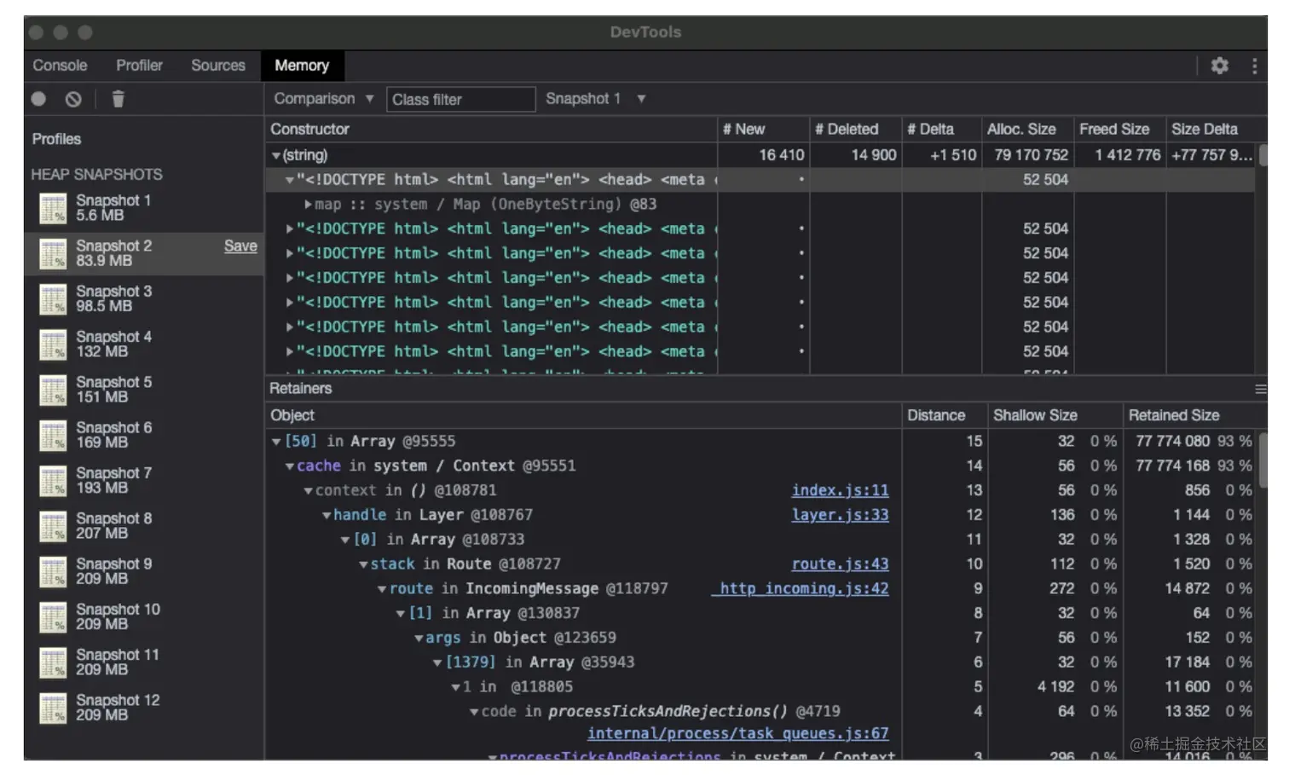Click the trash collect garbage icon

[x=118, y=99]
